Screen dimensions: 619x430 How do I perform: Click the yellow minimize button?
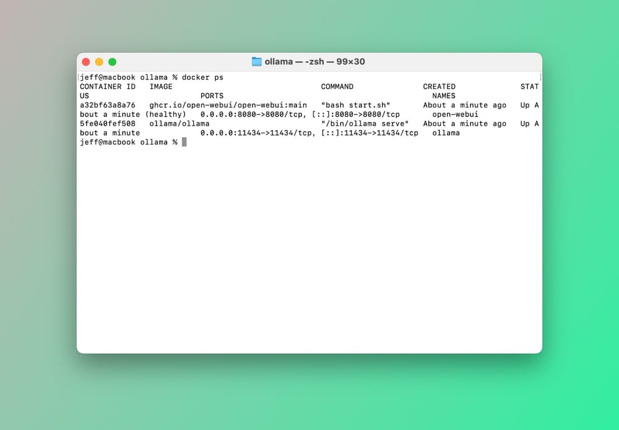tap(99, 62)
